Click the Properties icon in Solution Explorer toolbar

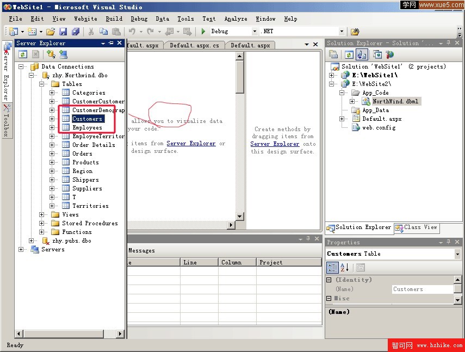tap(333, 54)
